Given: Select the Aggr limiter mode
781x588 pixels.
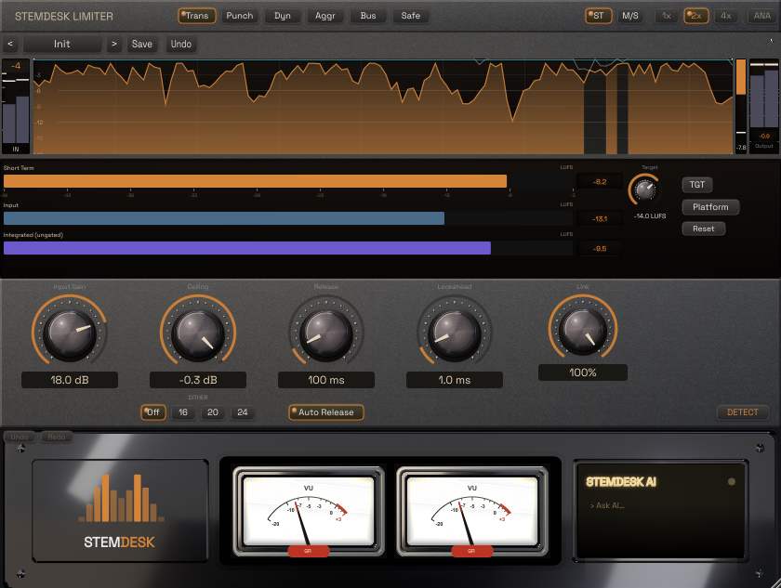Looking at the screenshot, I should (325, 16).
